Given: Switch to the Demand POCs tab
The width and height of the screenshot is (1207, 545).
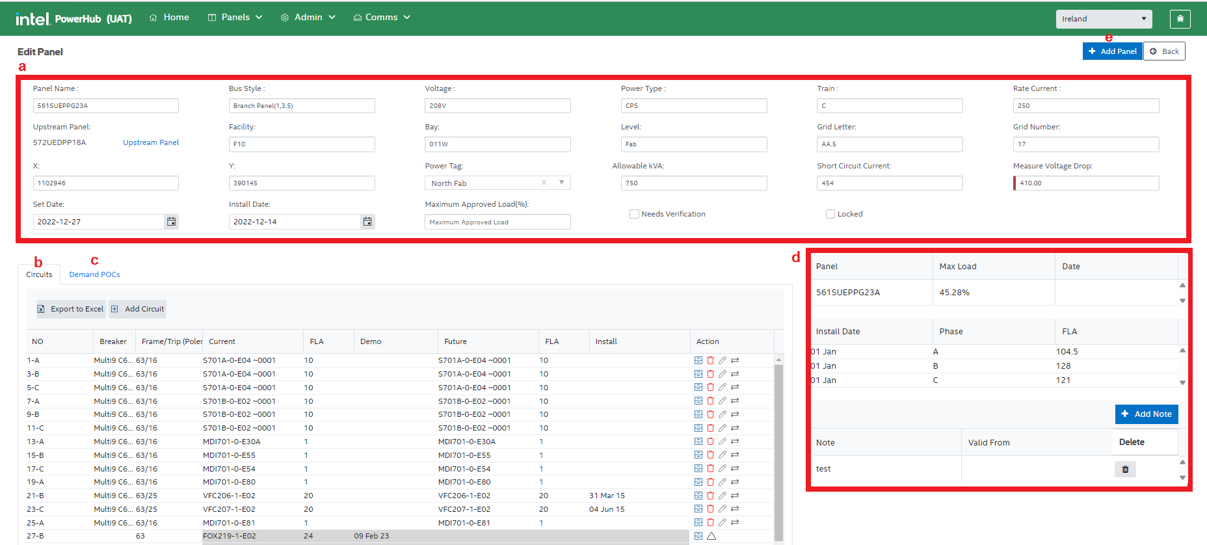Looking at the screenshot, I should tap(94, 274).
